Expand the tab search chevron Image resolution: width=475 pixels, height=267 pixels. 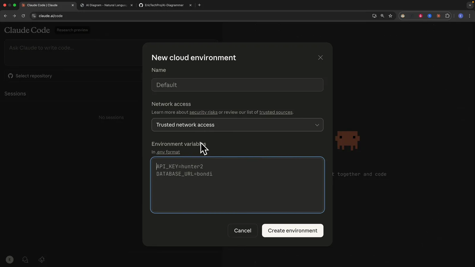470,5
